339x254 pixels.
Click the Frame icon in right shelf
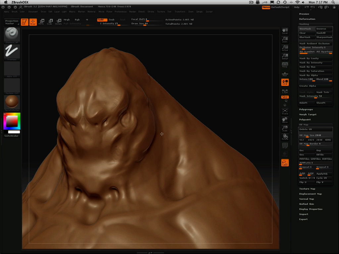(x=285, y=111)
